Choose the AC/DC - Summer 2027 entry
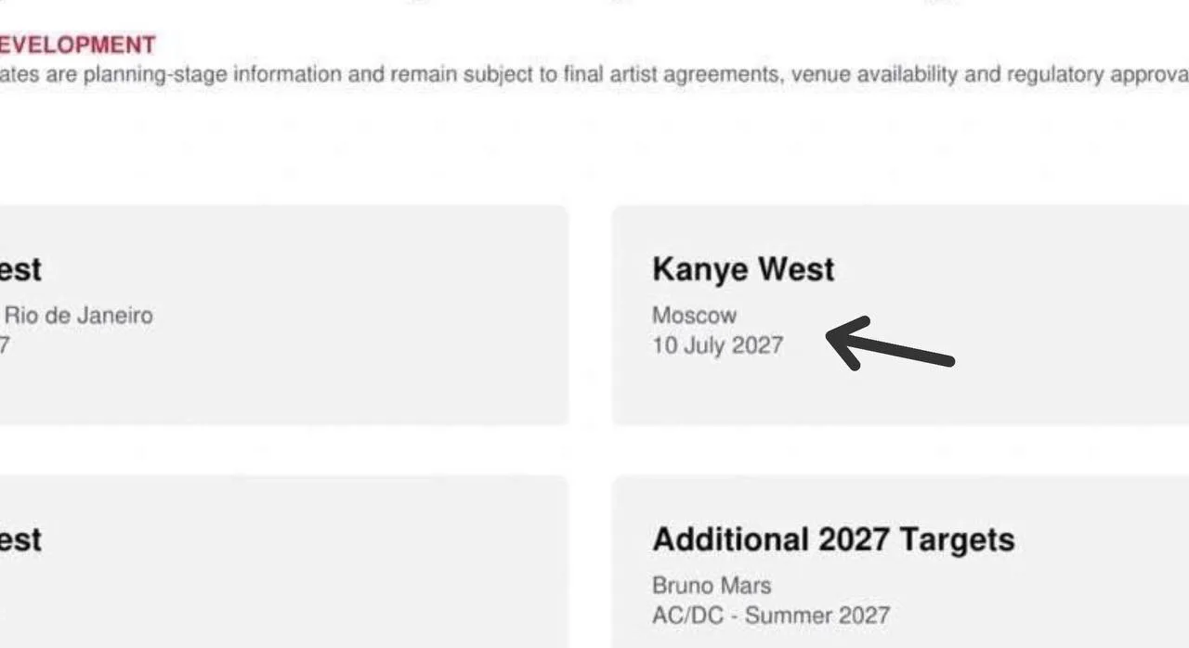The image size is (1189, 648). [771, 616]
